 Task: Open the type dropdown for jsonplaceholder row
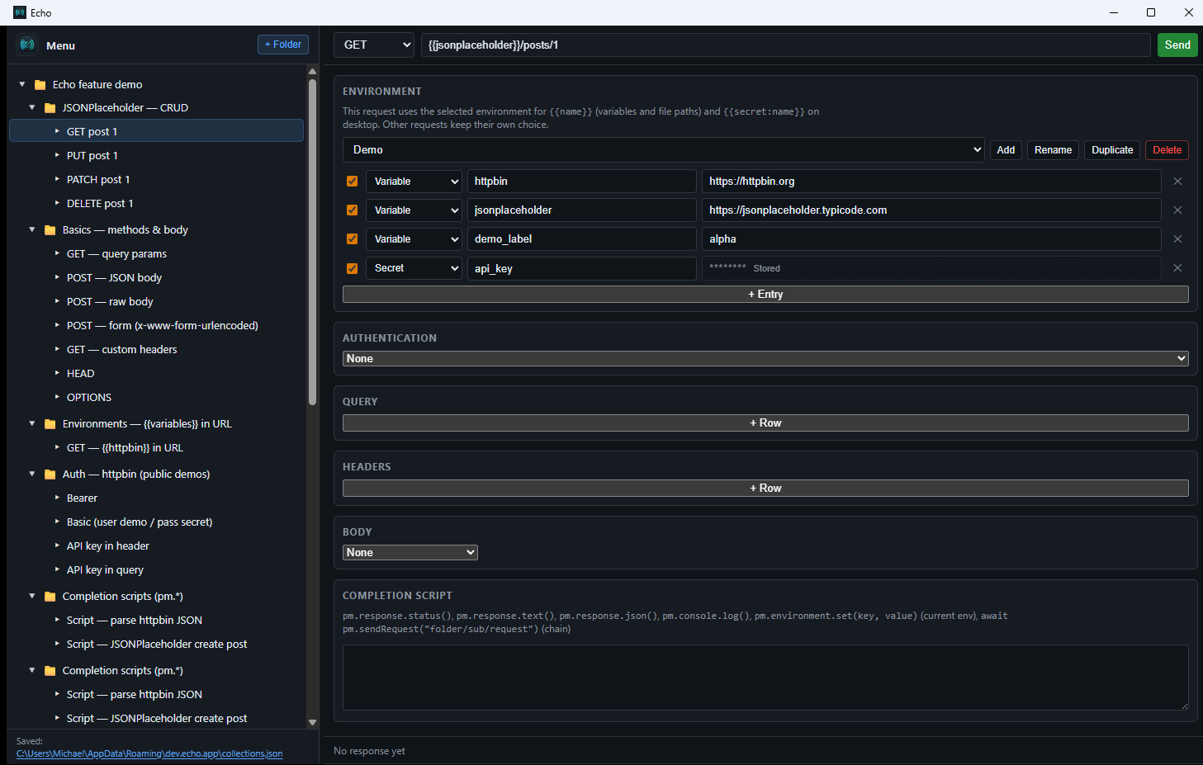tap(414, 210)
